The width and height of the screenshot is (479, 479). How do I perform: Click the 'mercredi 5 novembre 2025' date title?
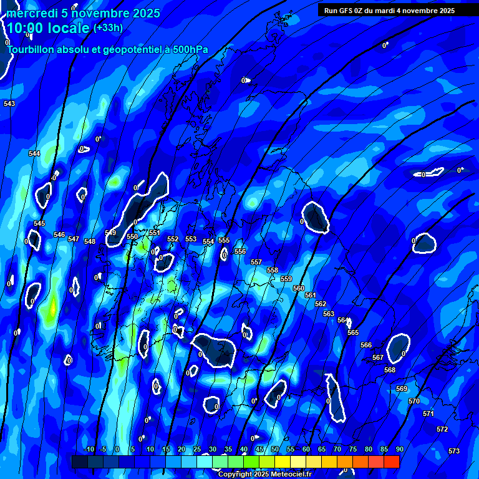(84, 13)
